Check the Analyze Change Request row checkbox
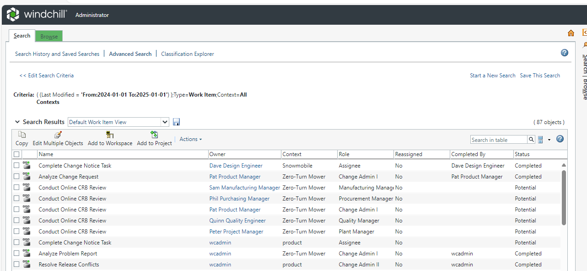This screenshot has height=271, width=587. (16, 176)
